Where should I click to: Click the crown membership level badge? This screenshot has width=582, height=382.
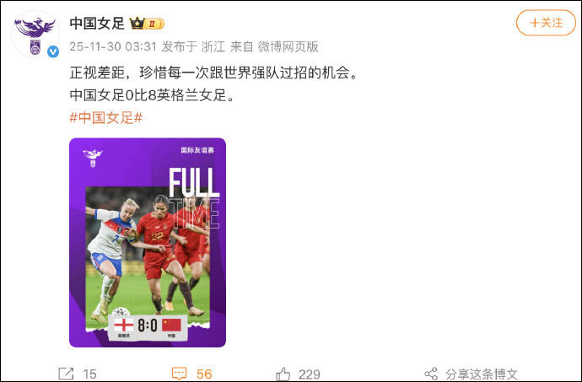pyautogui.click(x=147, y=24)
